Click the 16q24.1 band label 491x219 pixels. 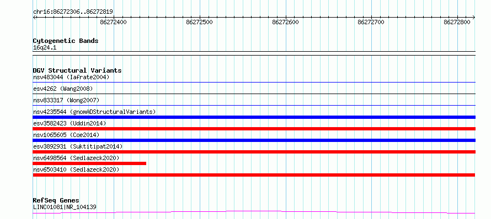(x=45, y=48)
